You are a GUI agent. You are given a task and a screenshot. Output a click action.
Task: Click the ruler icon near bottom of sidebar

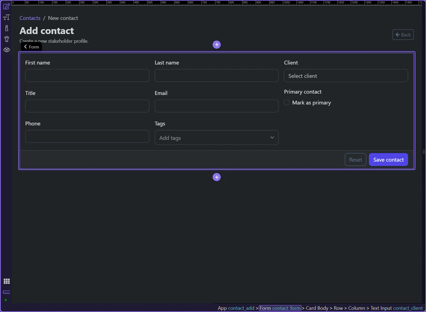point(6,292)
